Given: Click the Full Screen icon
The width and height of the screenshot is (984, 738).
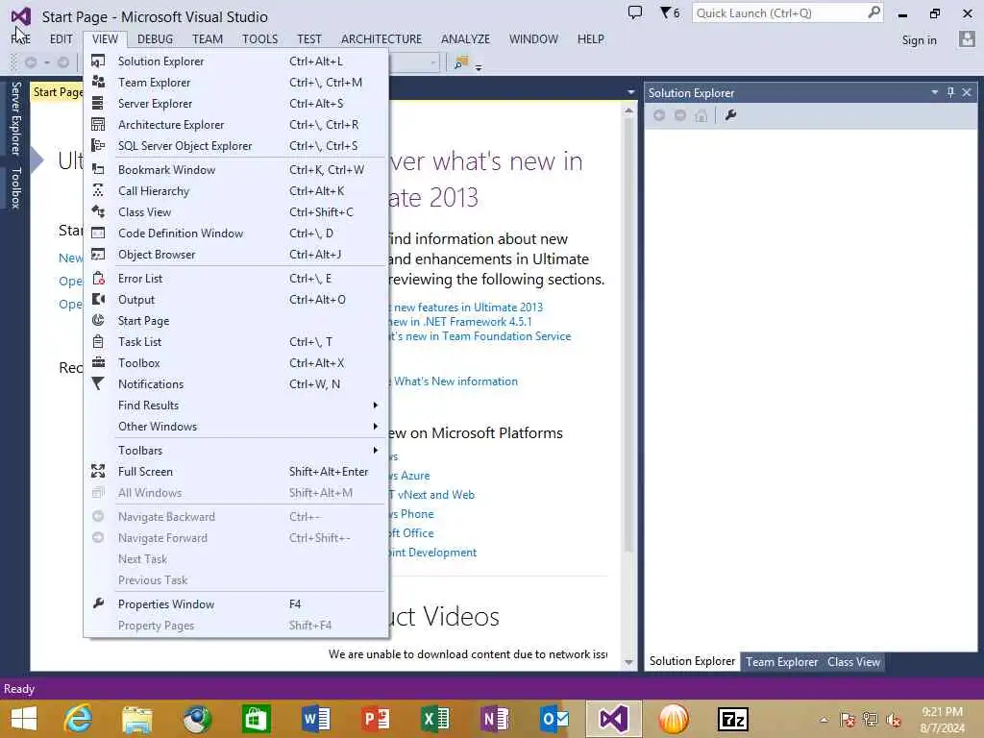Looking at the screenshot, I should [98, 471].
